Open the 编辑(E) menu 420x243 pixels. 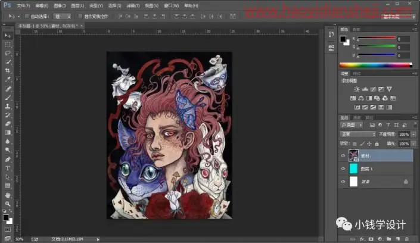click(x=42, y=5)
